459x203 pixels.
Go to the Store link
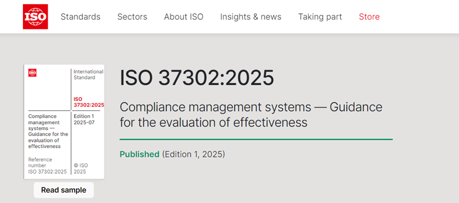pyautogui.click(x=369, y=17)
